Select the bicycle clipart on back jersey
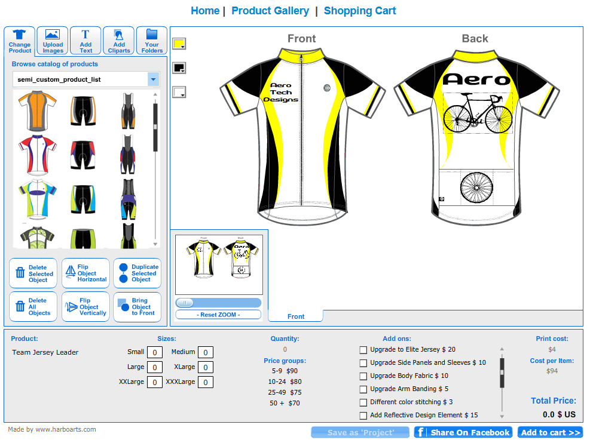Viewport: 590px width, 443px height. click(x=478, y=113)
